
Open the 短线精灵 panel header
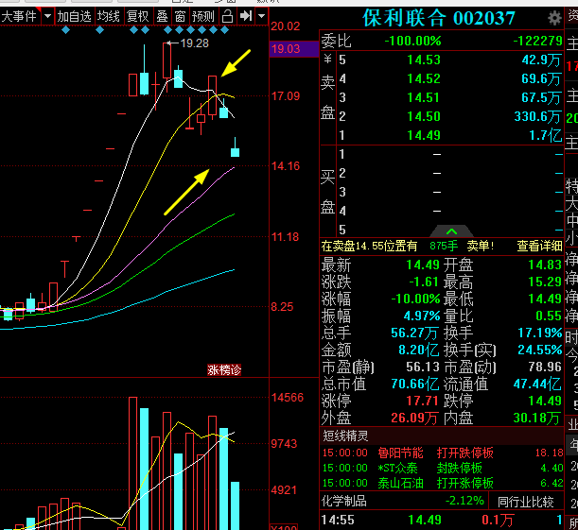click(x=442, y=436)
